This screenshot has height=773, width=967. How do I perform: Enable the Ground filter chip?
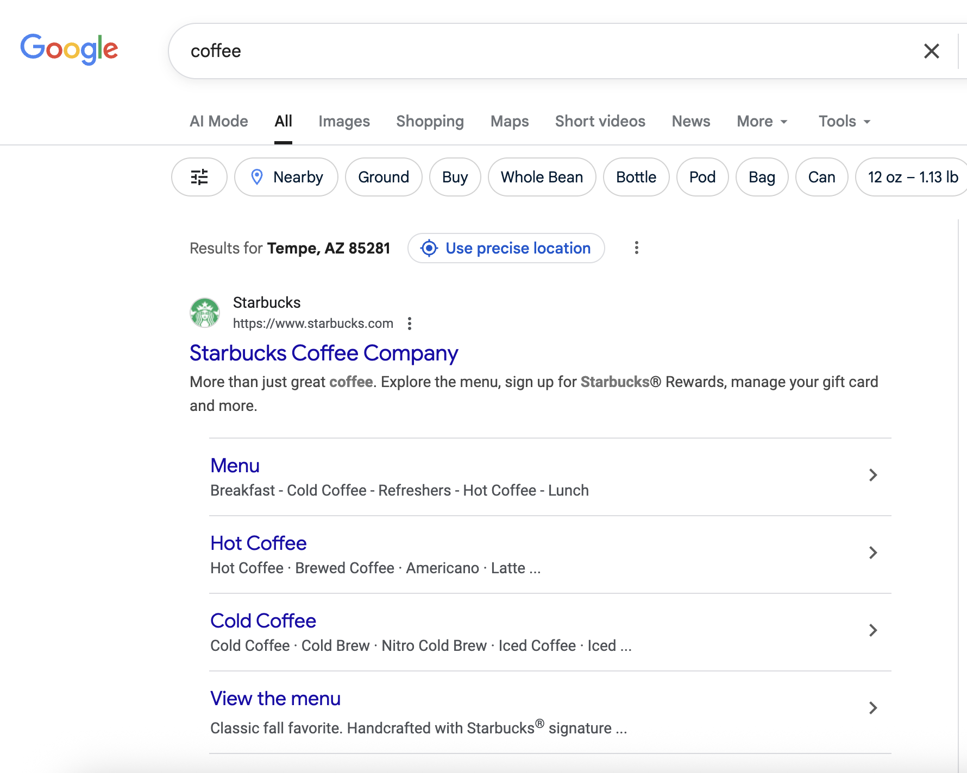click(384, 177)
